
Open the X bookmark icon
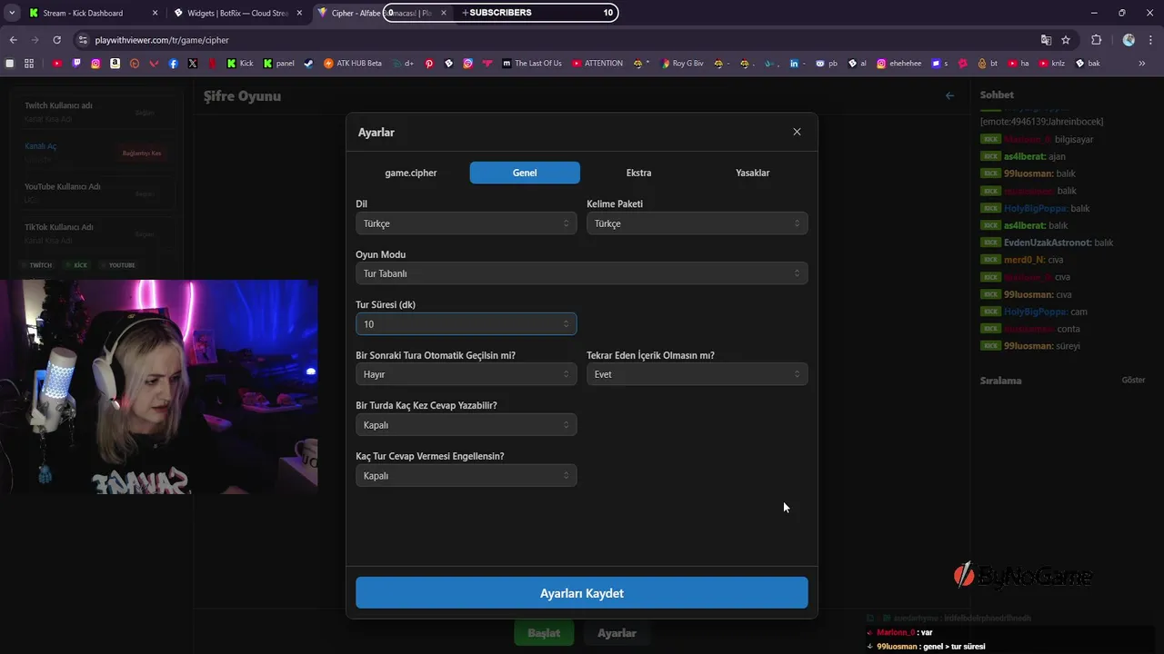pos(193,64)
